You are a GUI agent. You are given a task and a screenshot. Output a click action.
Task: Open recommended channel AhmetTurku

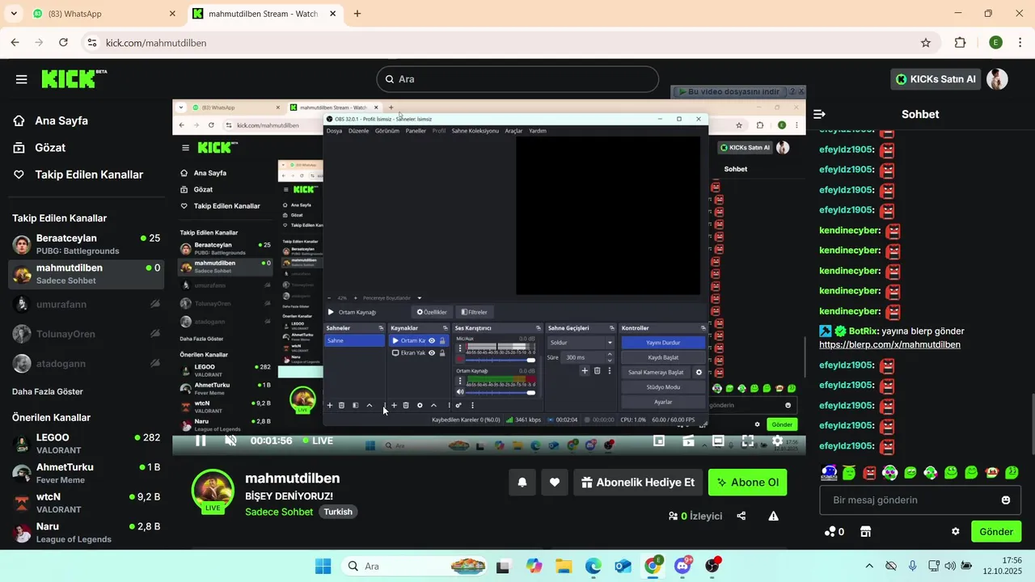click(86, 473)
